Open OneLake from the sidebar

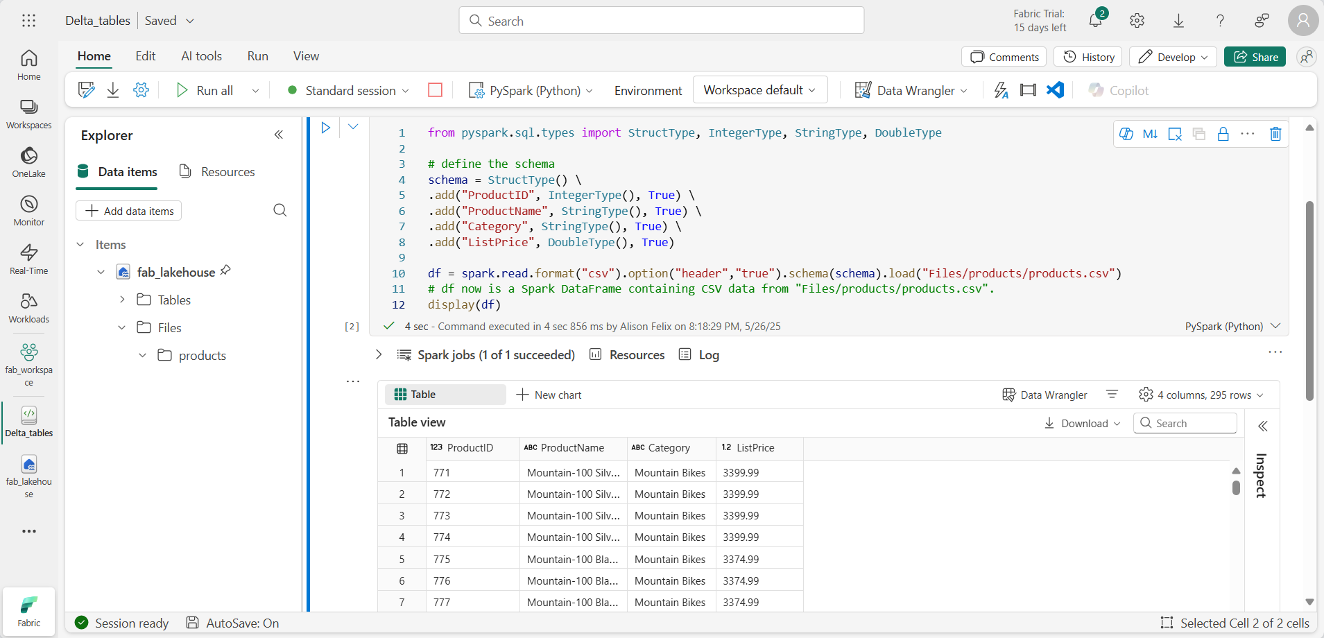coord(28,162)
